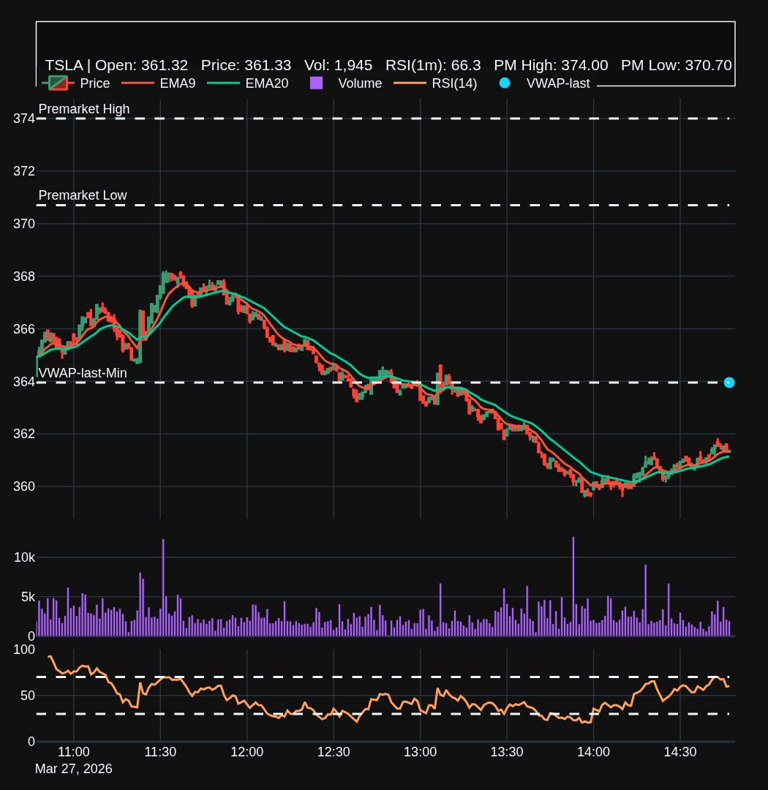The height and width of the screenshot is (790, 768).
Task: Click the 13:00 time axis label
Action: point(421,752)
